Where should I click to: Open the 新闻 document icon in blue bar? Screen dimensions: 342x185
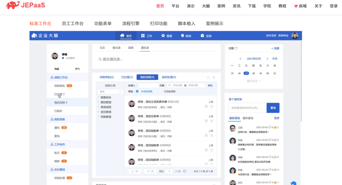(x=183, y=36)
